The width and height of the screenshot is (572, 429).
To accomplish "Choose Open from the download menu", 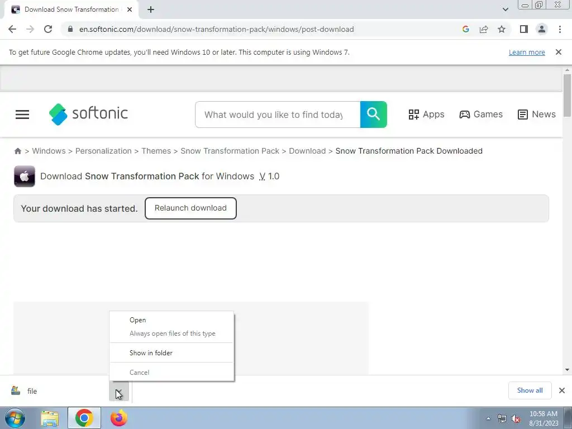I will pyautogui.click(x=171, y=320).
